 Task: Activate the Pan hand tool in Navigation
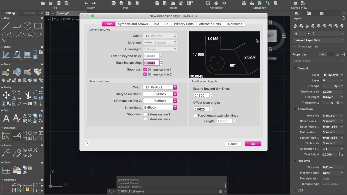[216, 3]
